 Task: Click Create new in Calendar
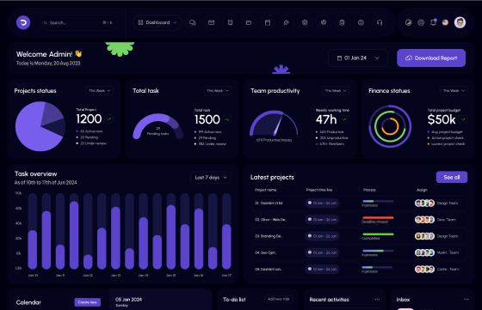point(87,302)
